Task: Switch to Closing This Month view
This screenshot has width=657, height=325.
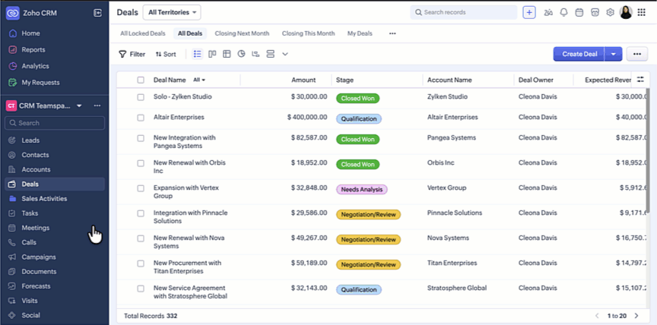Action: tap(309, 33)
